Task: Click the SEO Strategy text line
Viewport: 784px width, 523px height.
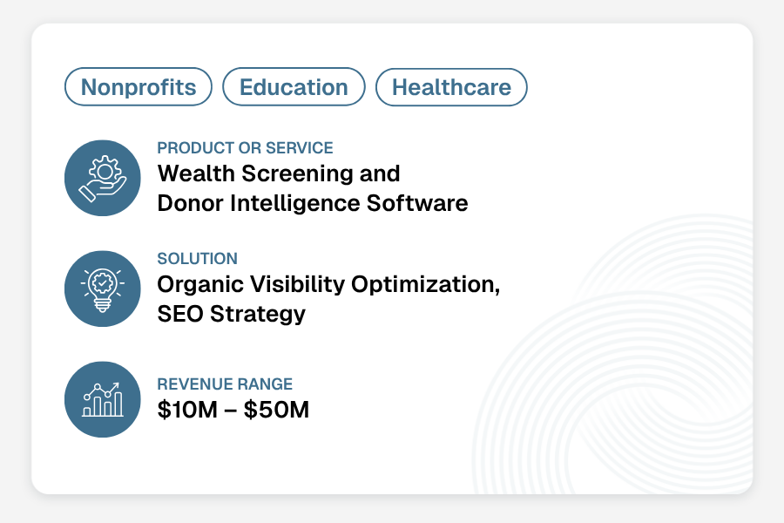Action: tap(231, 314)
